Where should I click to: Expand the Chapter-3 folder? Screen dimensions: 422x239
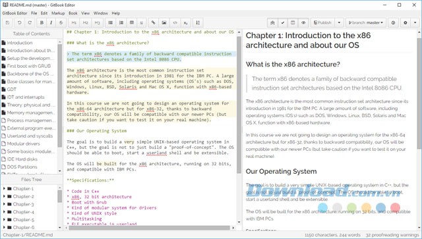[4, 204]
